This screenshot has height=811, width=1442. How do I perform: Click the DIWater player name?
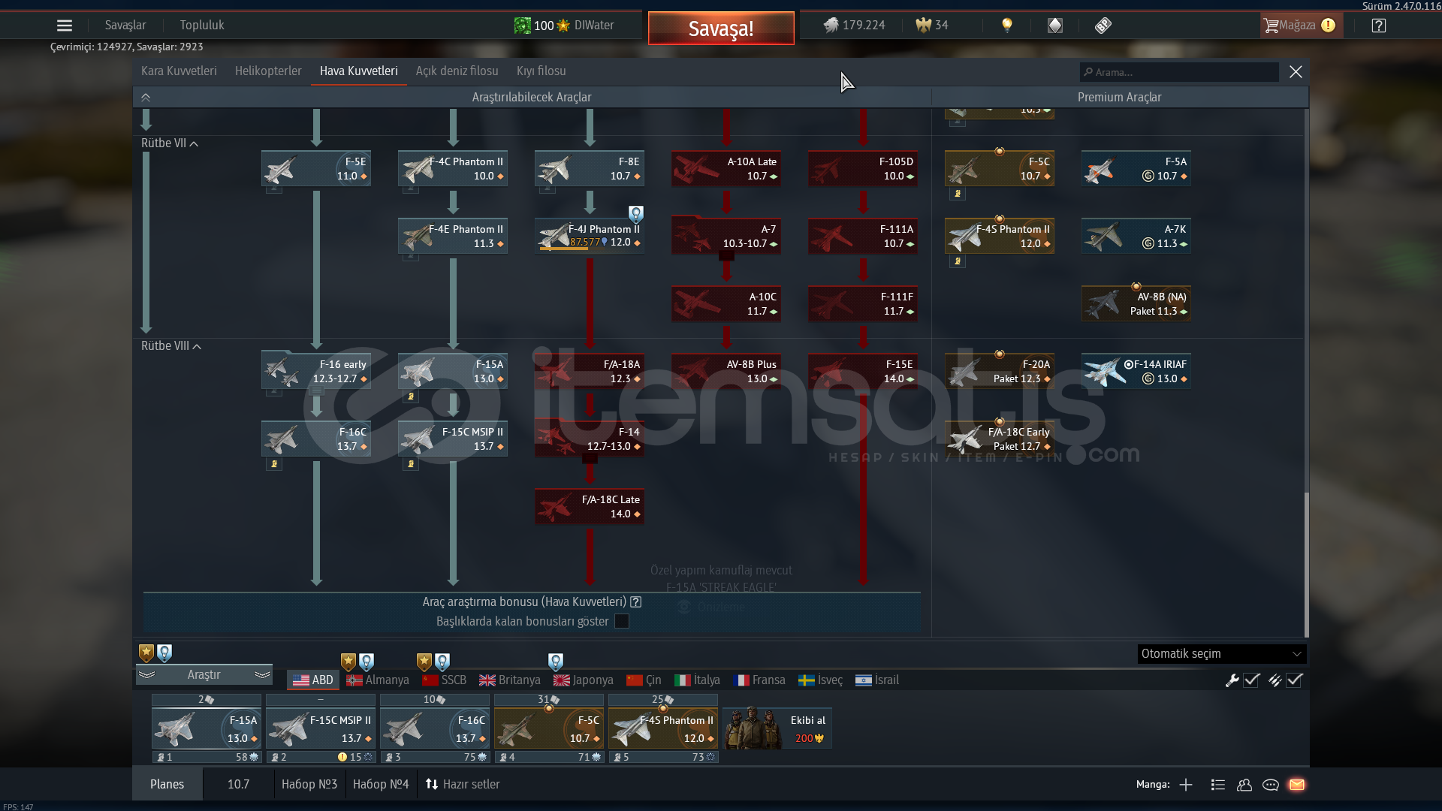[594, 26]
